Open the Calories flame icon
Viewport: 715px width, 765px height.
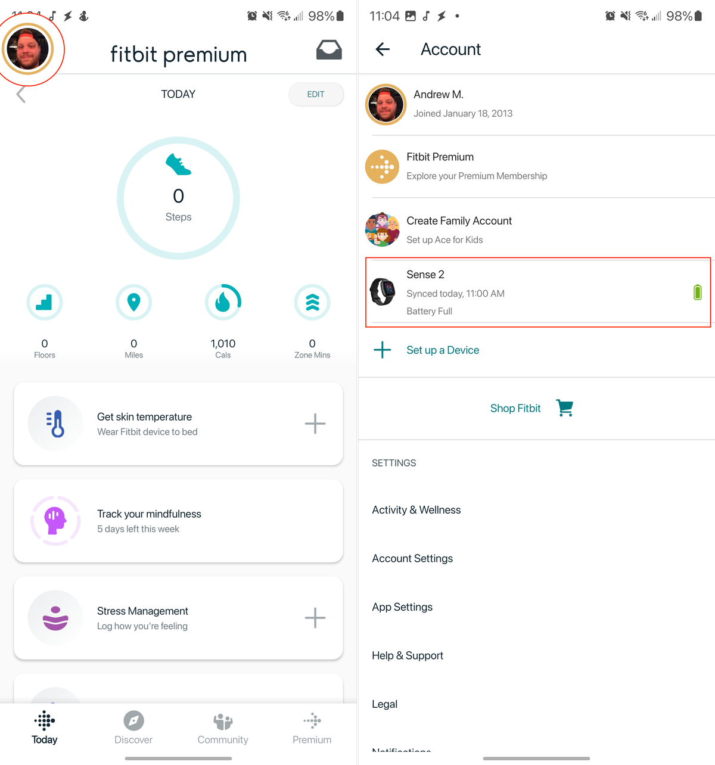click(x=223, y=303)
